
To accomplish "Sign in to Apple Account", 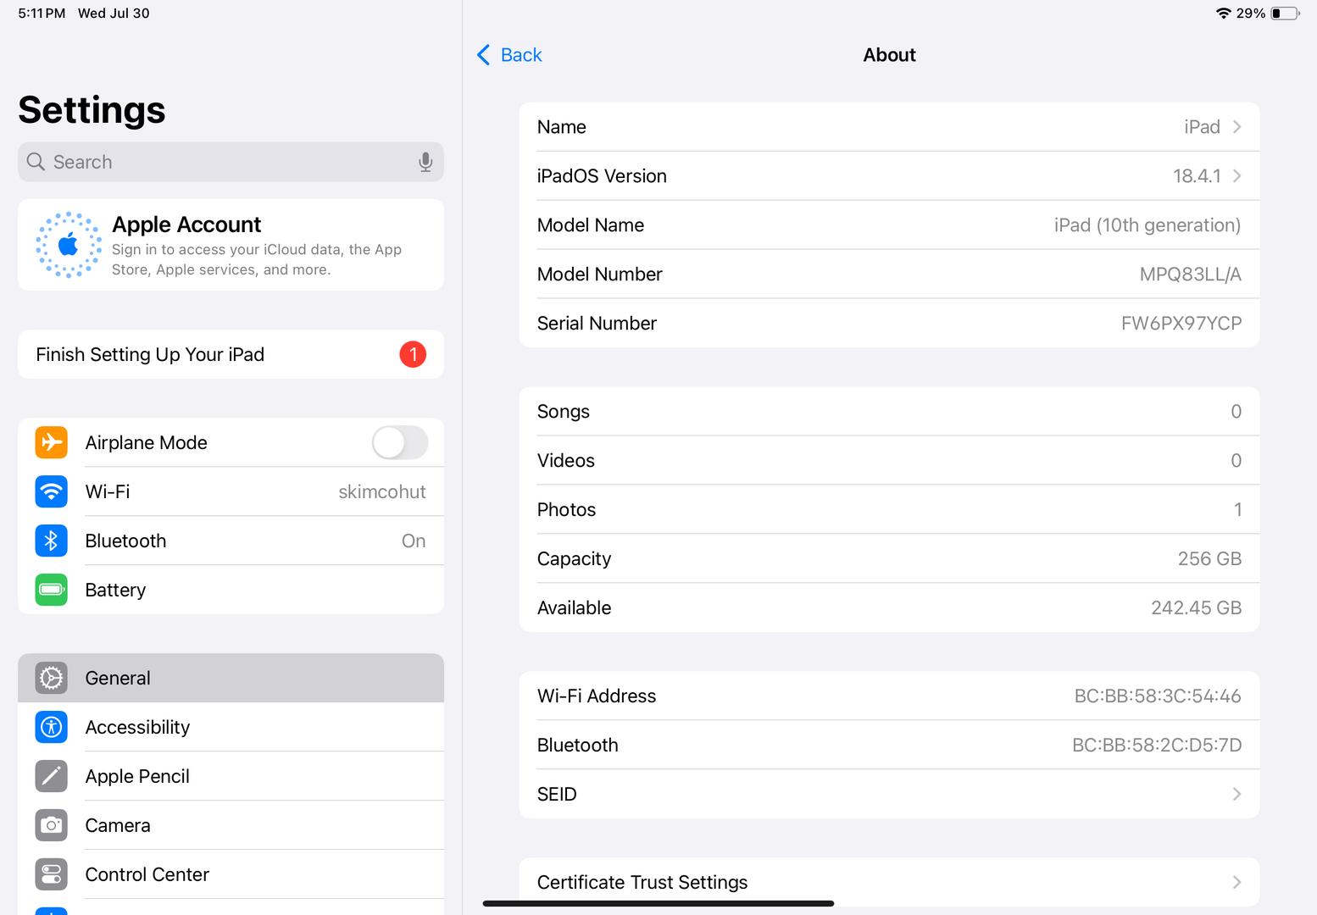I will (x=231, y=245).
